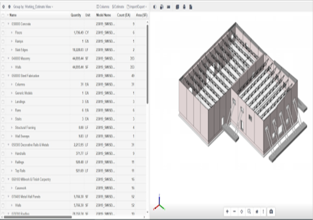Click the vertical scrollbar of the estimate table
Screen dimensions: 313x220
[147, 64]
